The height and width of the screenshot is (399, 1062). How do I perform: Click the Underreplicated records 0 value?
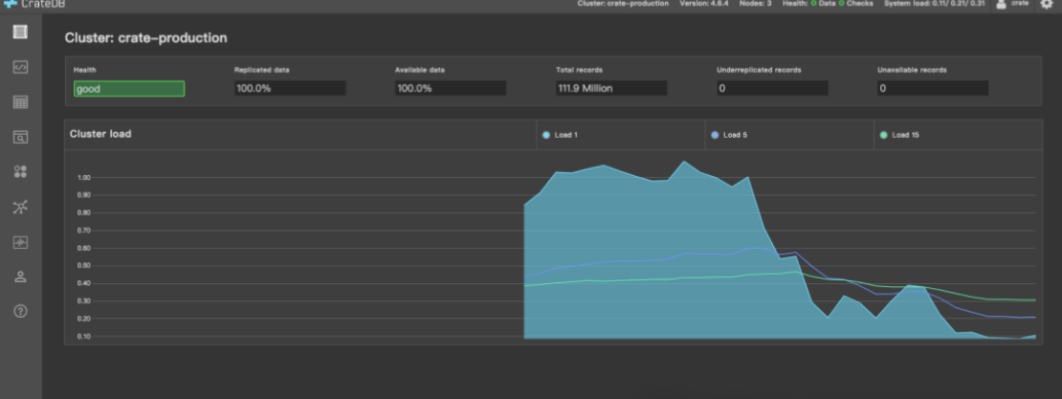[x=772, y=89]
